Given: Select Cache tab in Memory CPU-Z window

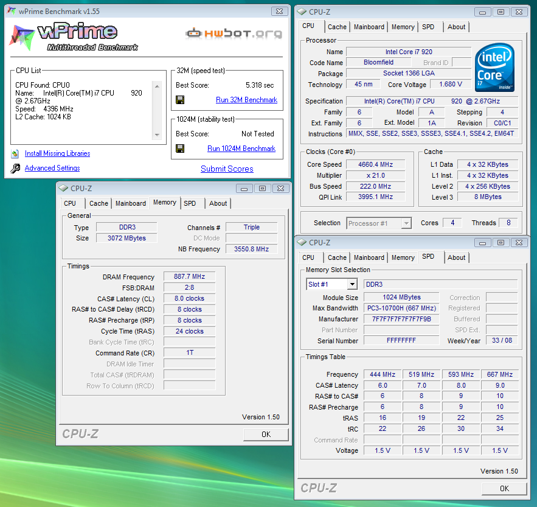Looking at the screenshot, I should click(99, 203).
